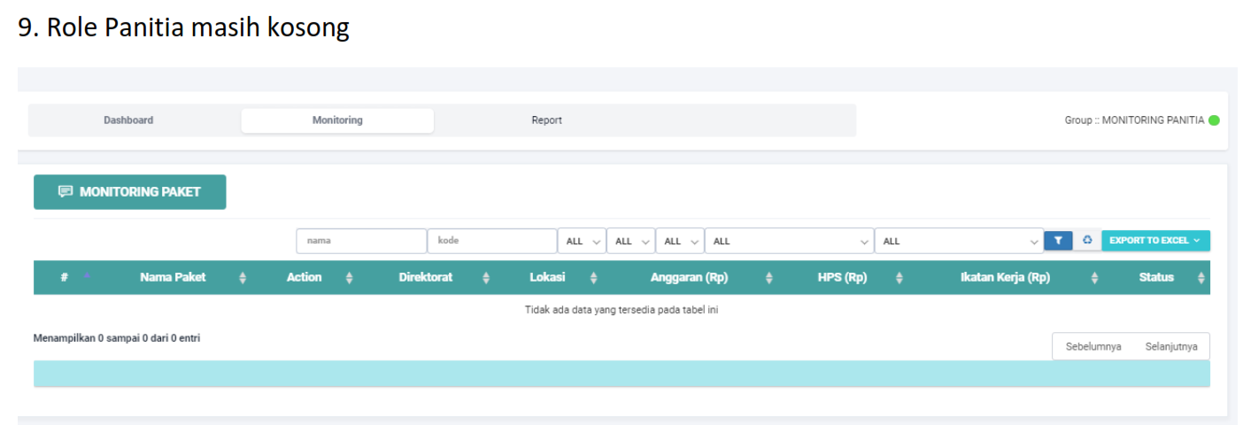Open the second small ALL dropdown
Viewport: 1243px width, 425px height.
pyautogui.click(x=630, y=241)
